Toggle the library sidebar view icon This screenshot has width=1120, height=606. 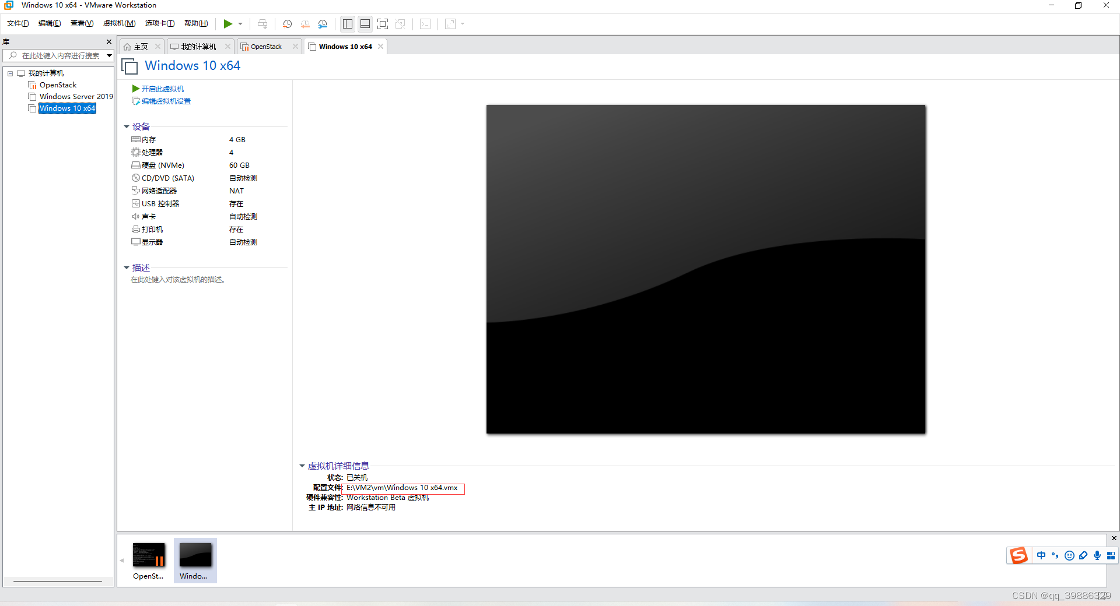pyautogui.click(x=348, y=24)
